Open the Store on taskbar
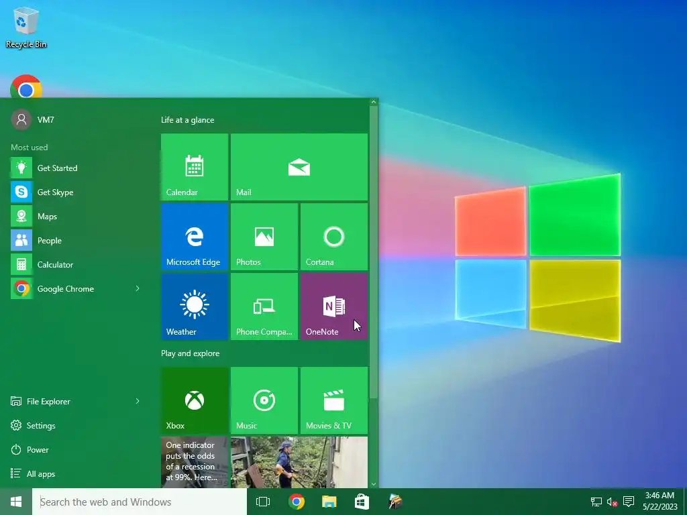The width and height of the screenshot is (687, 515). pos(362,502)
